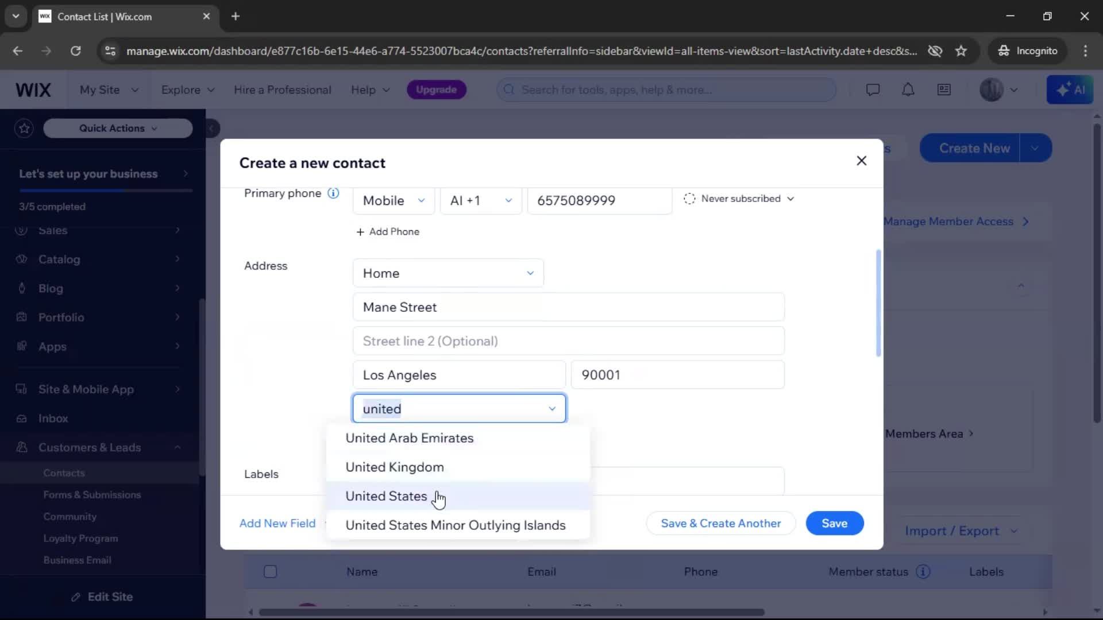Open browser three-dot menu

[1085, 51]
